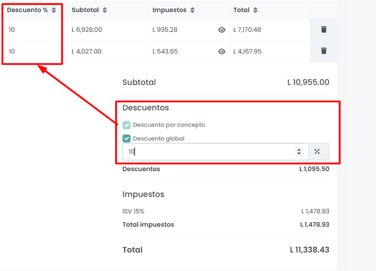Click the Impuestos column header
376x271 pixels.
point(169,10)
